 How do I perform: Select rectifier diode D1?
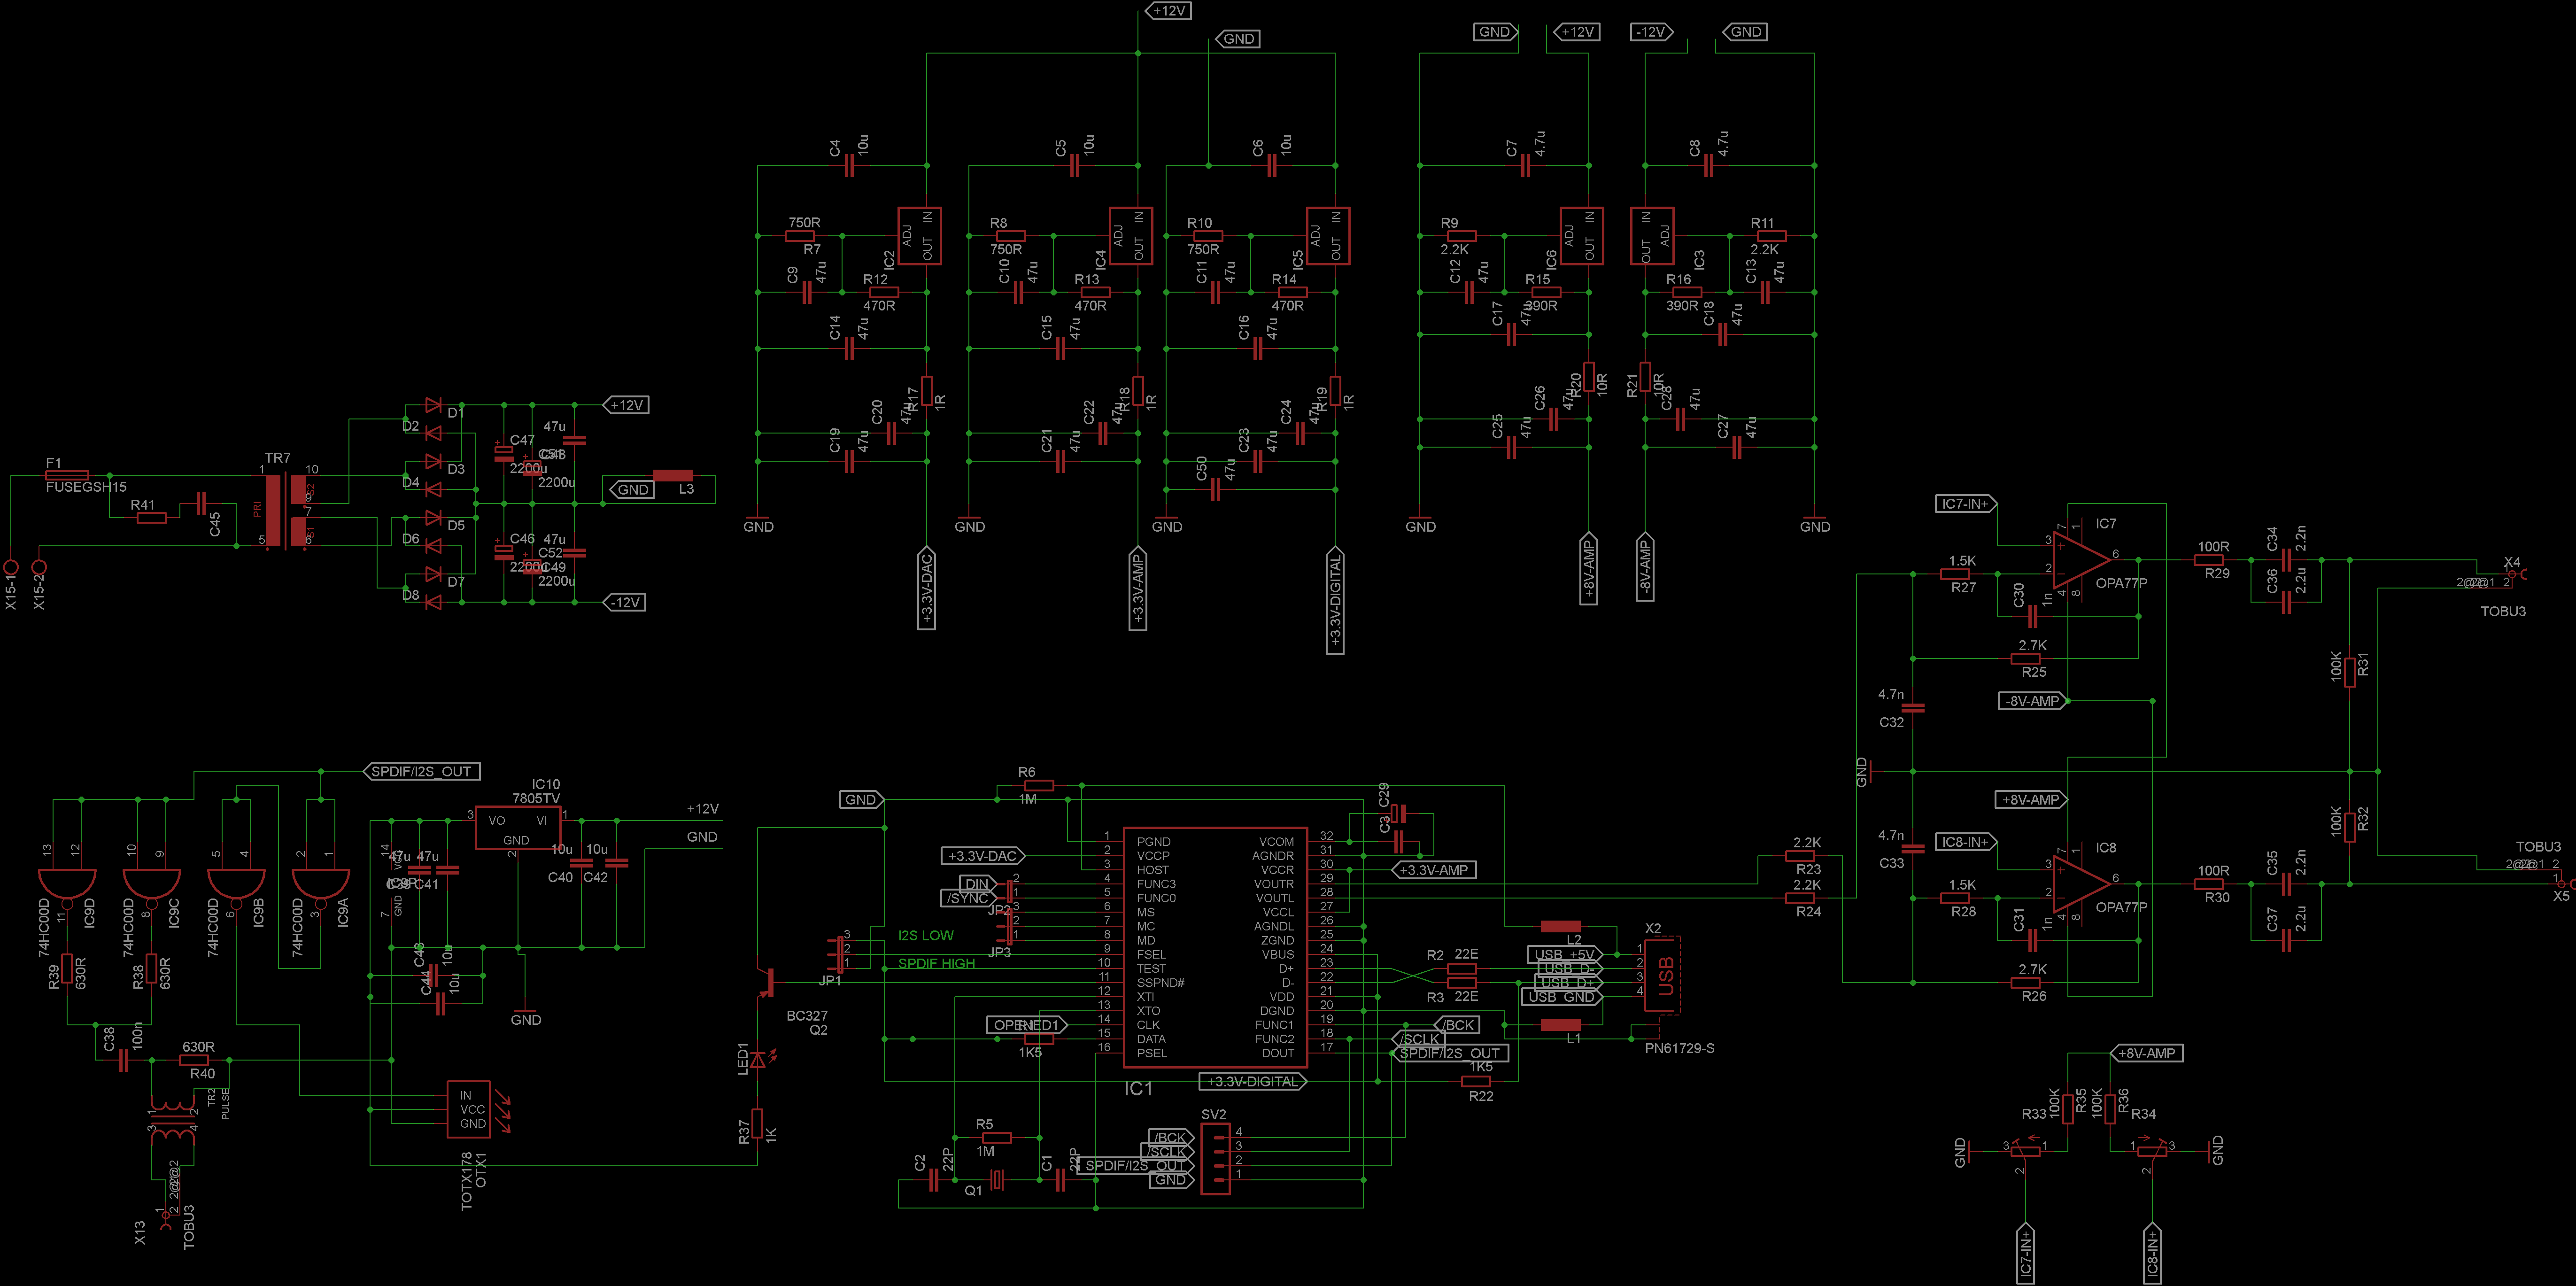433,405
